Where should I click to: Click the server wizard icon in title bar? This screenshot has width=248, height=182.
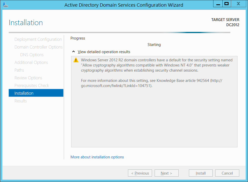[5, 5]
